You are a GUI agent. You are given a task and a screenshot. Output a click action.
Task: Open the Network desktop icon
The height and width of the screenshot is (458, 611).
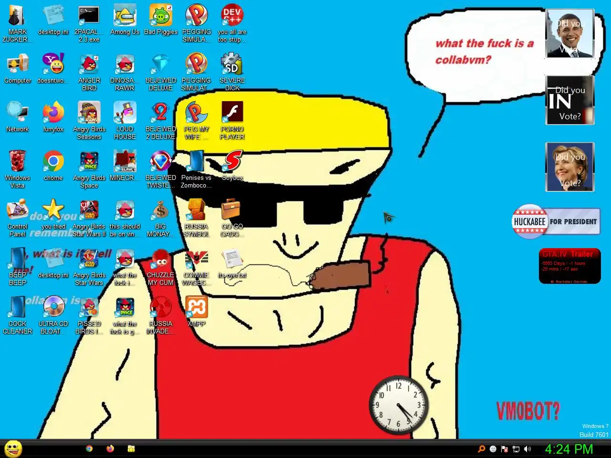click(18, 117)
